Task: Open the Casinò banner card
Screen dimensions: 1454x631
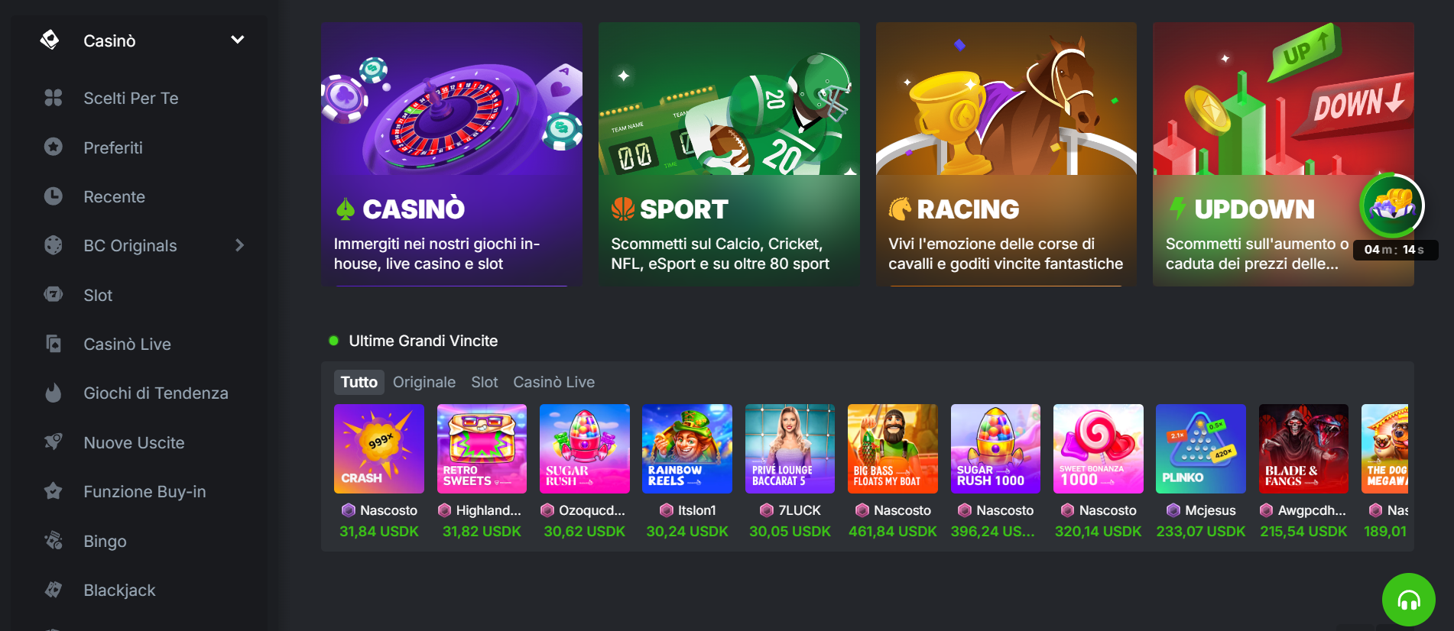Action: 452,154
